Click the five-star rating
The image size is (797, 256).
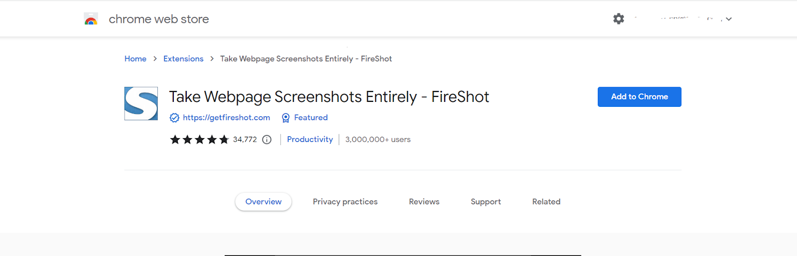point(199,140)
